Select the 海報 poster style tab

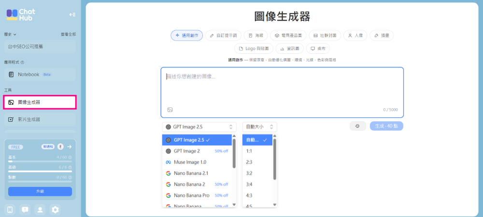click(x=256, y=35)
